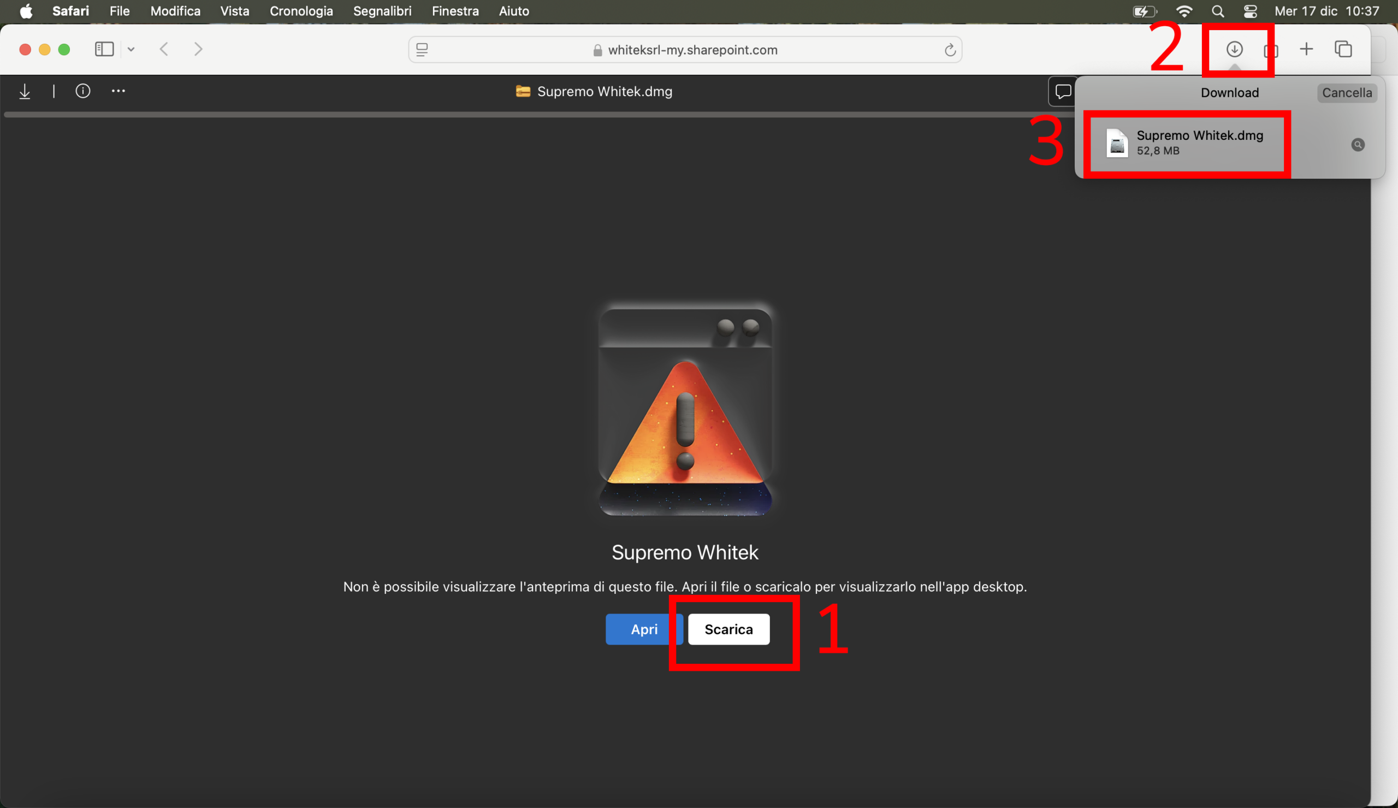The width and height of the screenshot is (1398, 808).
Task: Open the three-dots more options menu
Action: click(118, 91)
